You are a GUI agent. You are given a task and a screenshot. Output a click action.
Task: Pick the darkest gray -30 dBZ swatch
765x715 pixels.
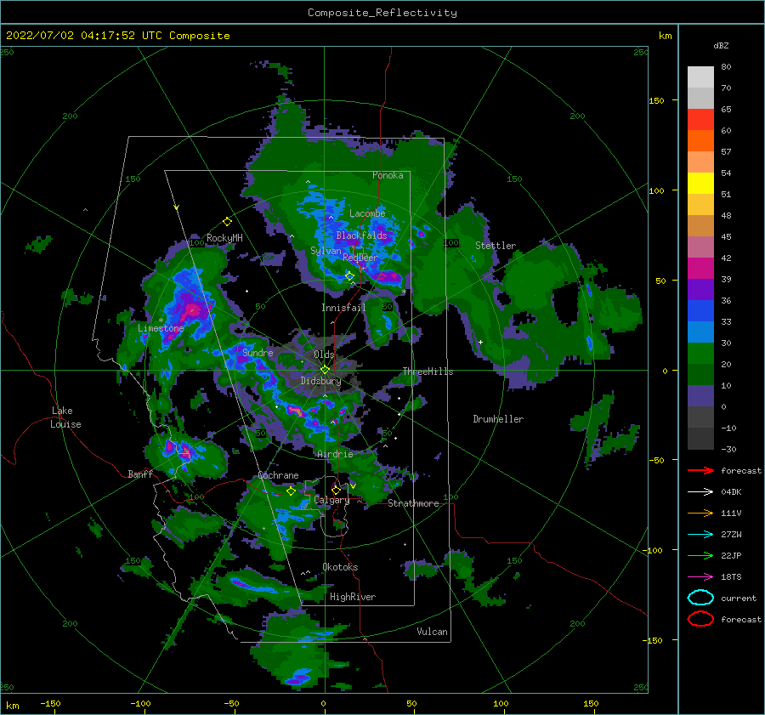700,439
